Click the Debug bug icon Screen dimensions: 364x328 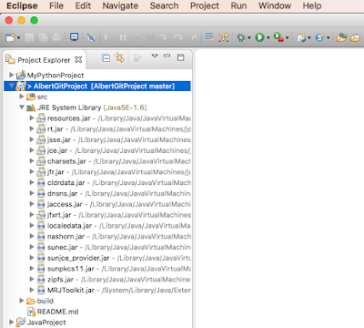pos(241,37)
